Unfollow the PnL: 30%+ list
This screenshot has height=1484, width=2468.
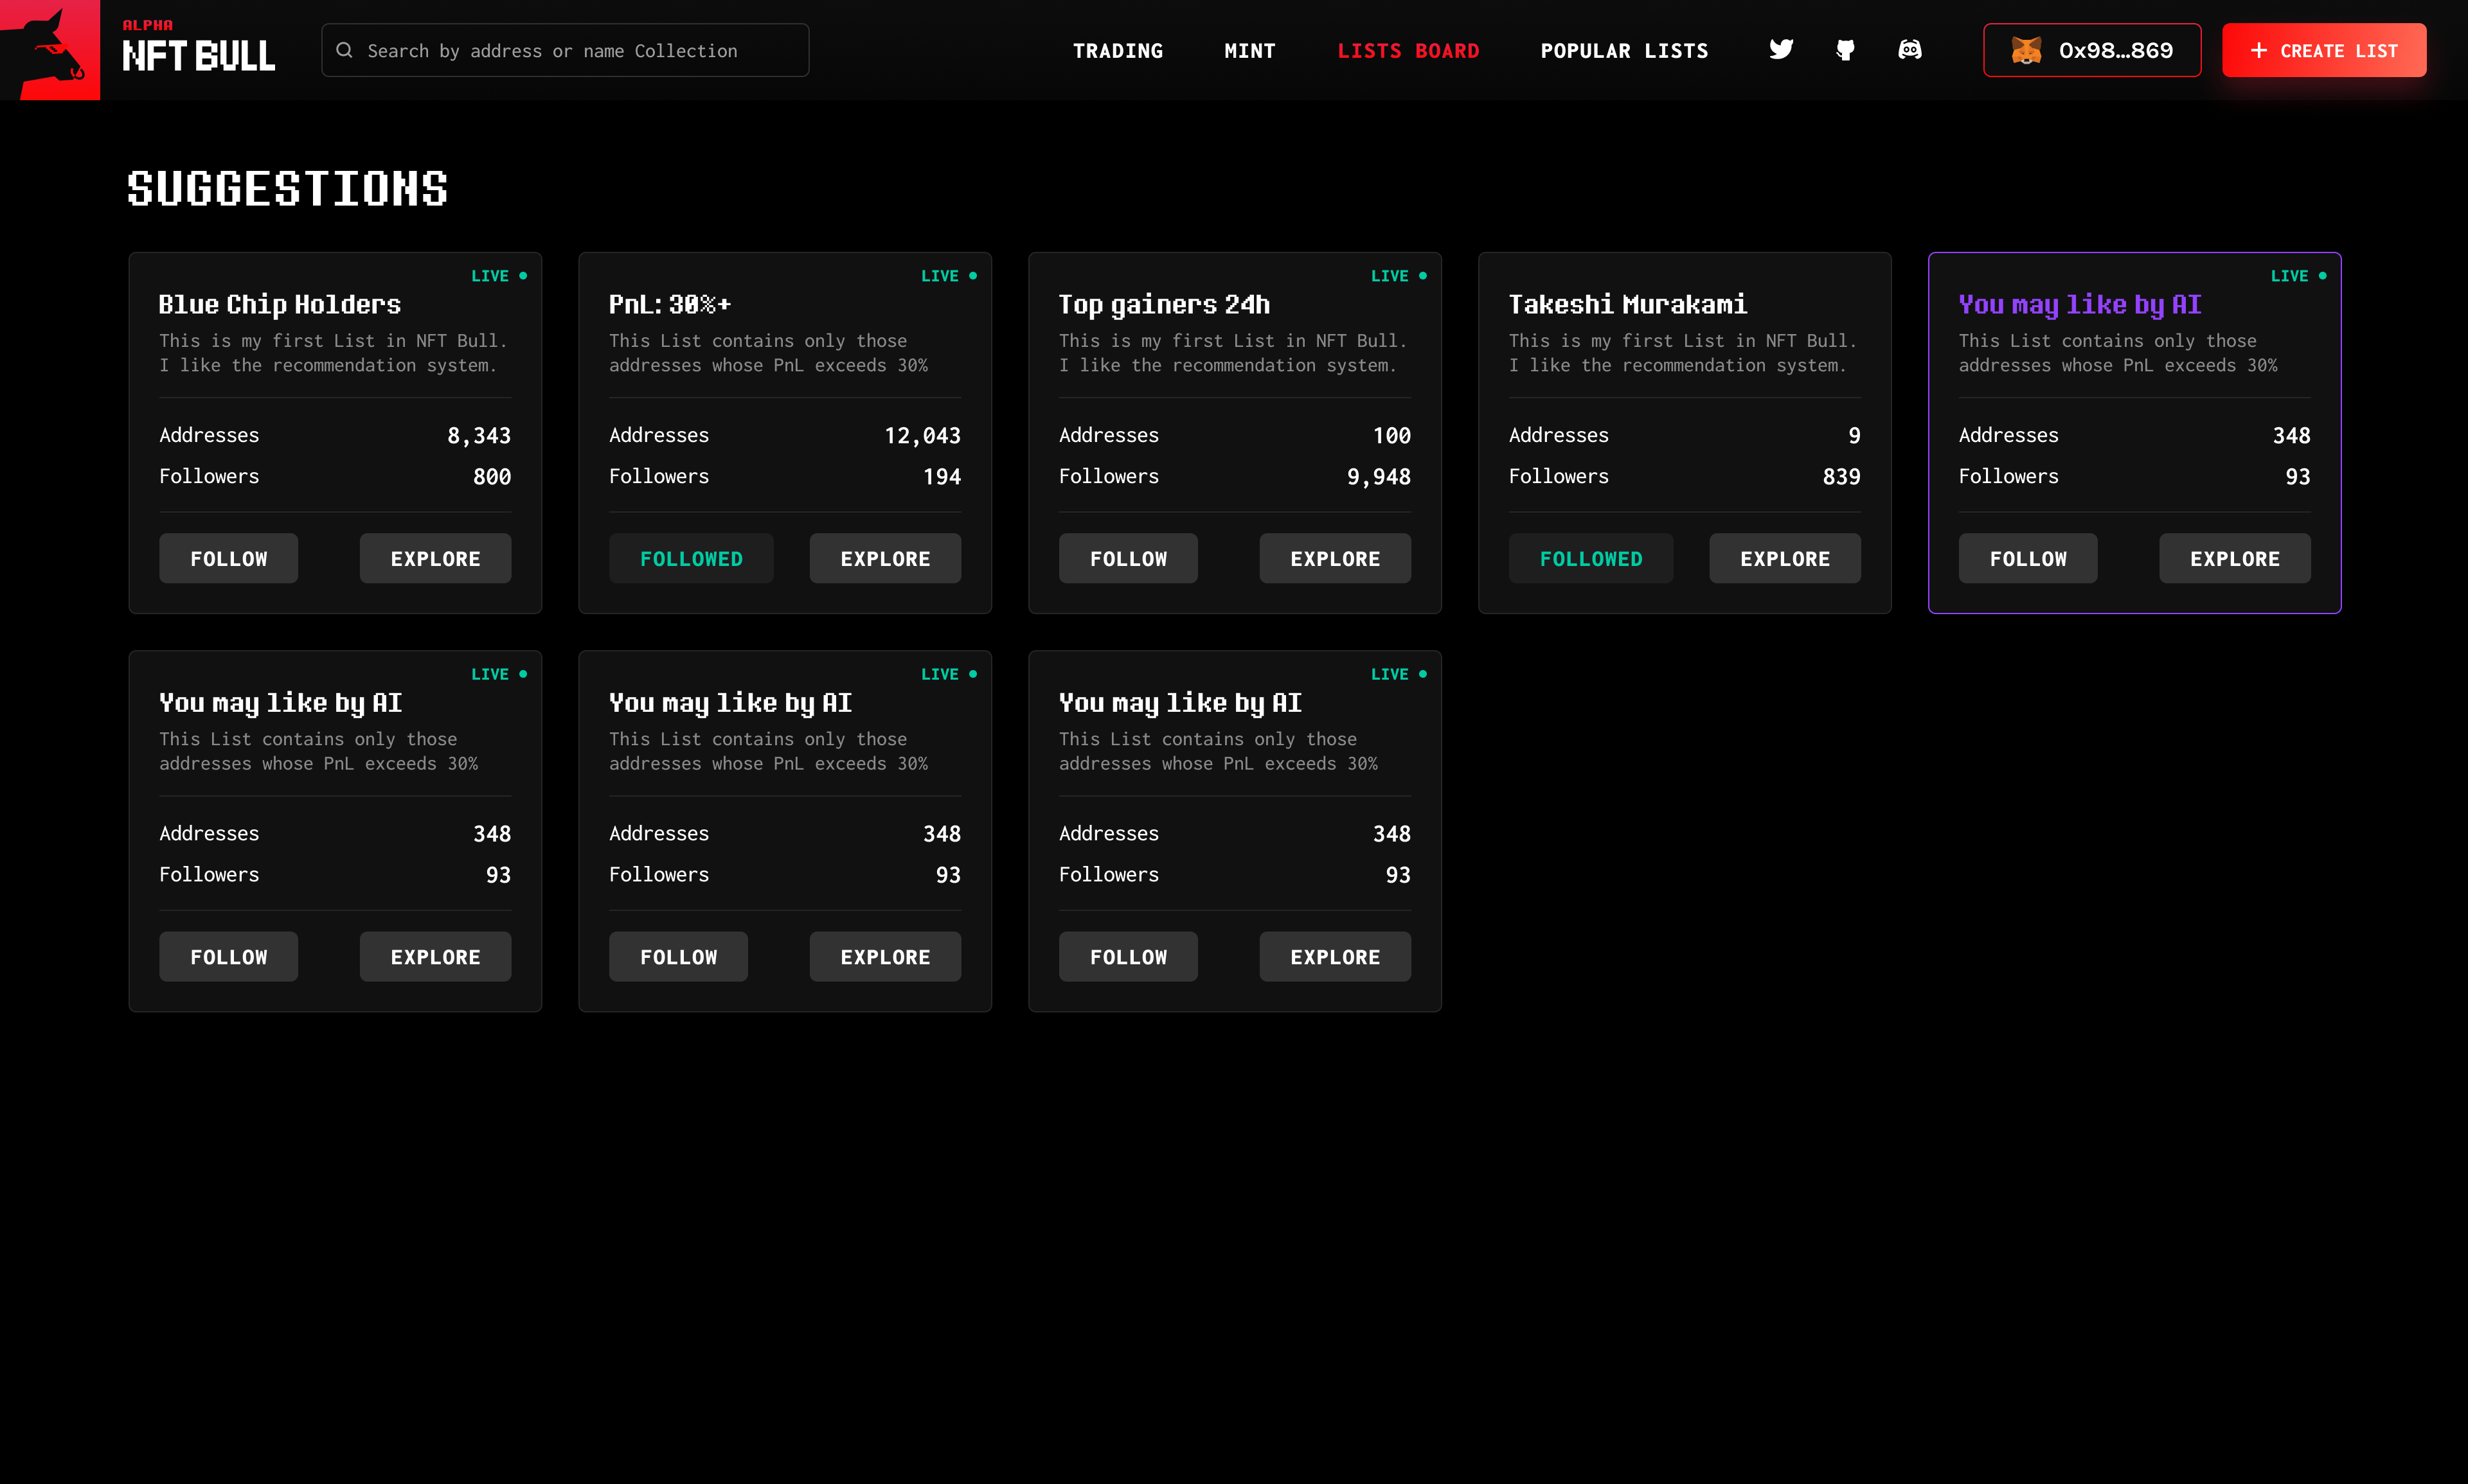point(690,559)
